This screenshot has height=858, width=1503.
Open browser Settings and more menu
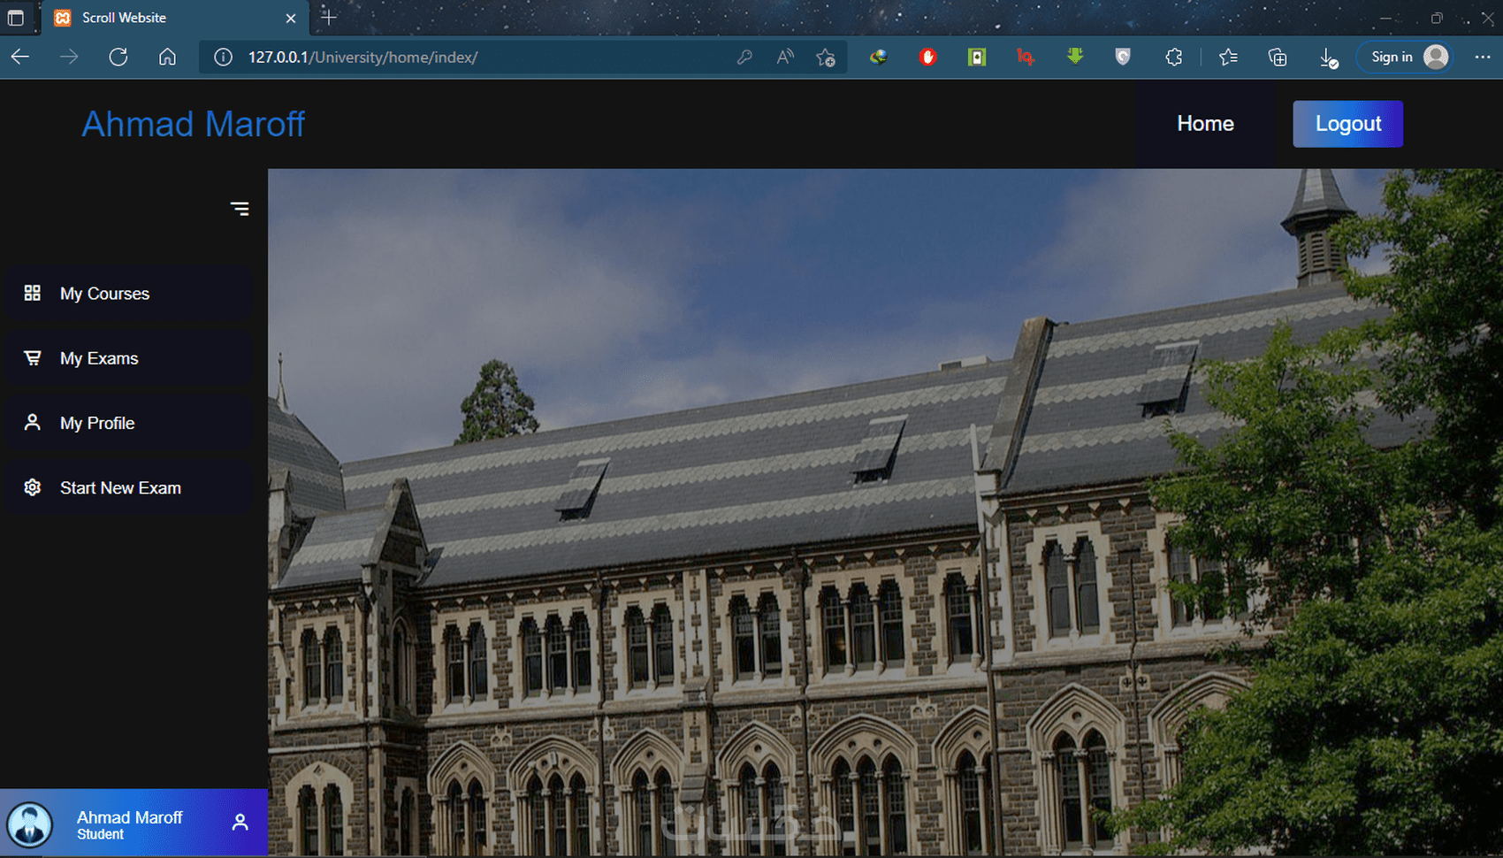click(x=1483, y=57)
